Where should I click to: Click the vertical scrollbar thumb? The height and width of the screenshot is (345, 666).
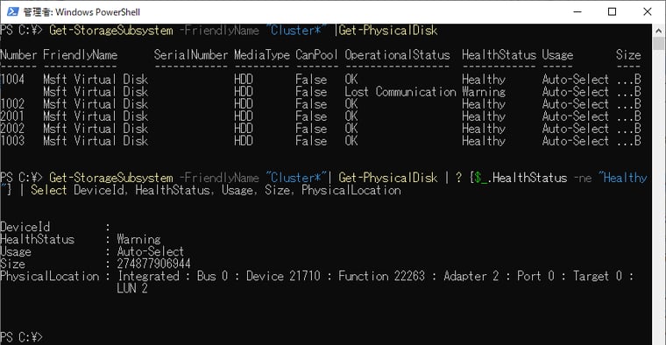(658, 44)
